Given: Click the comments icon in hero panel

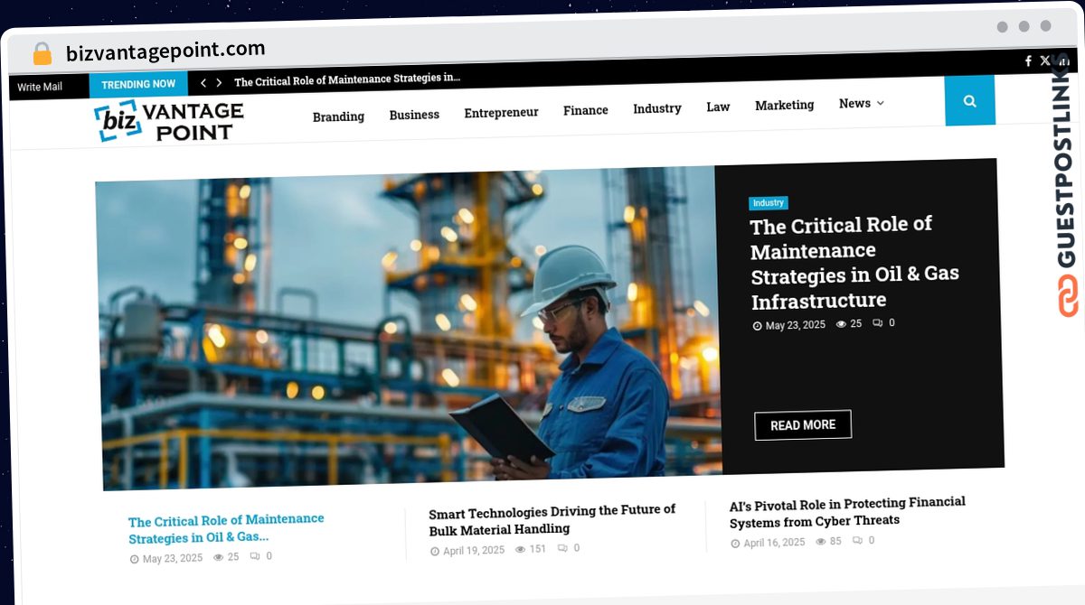Looking at the screenshot, I should tap(877, 322).
